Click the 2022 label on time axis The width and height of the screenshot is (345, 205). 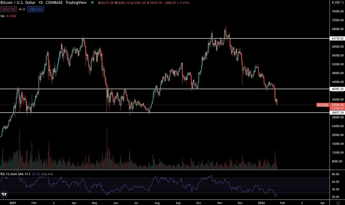click(x=261, y=202)
